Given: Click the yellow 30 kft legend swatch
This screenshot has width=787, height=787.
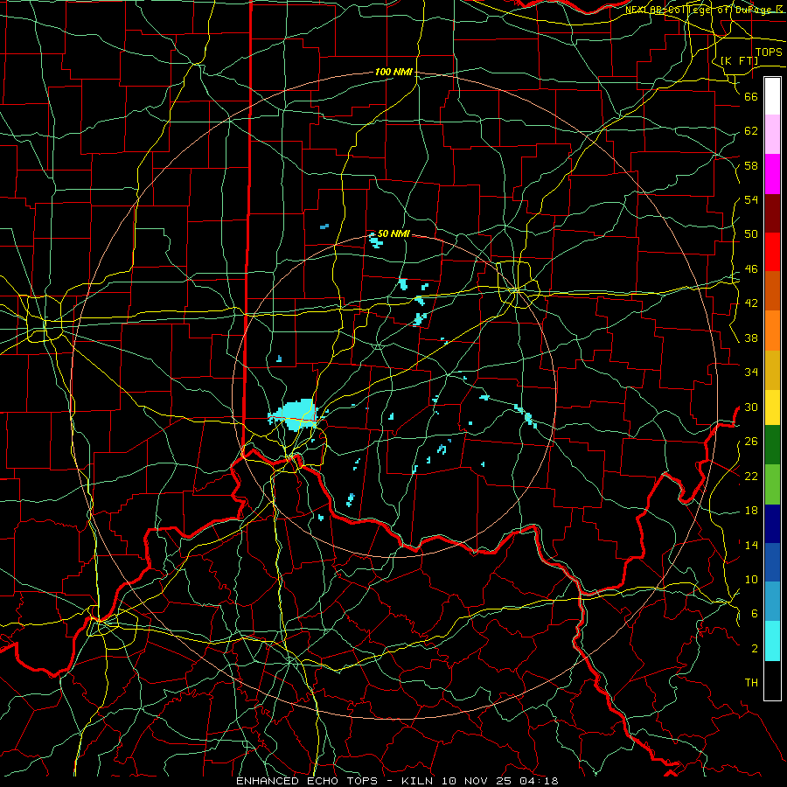Looking at the screenshot, I should click(x=772, y=407).
